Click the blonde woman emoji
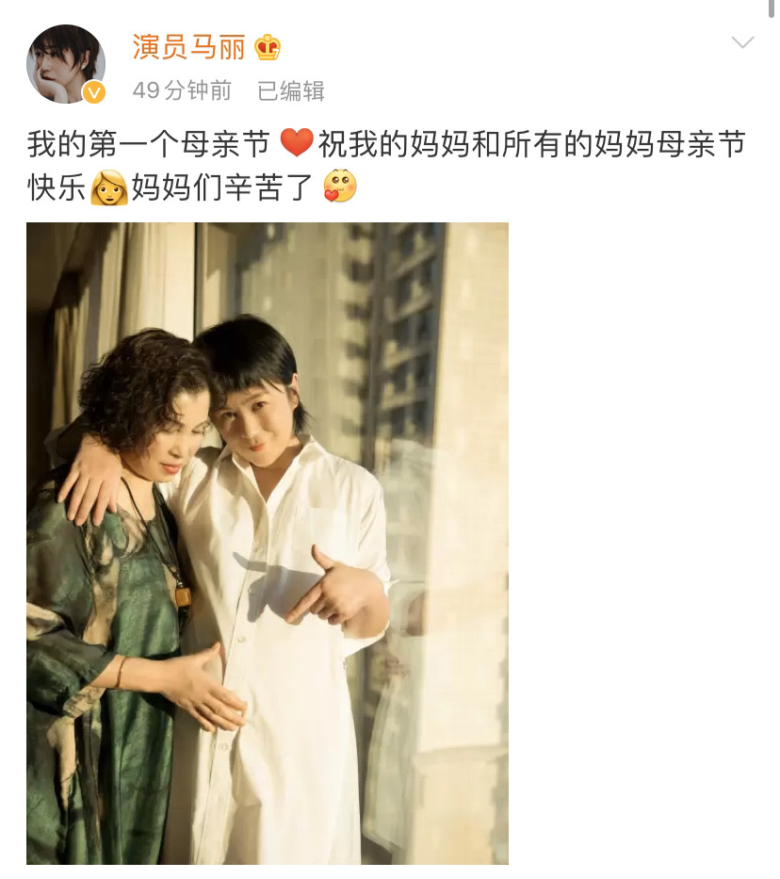The image size is (780, 879). [110, 187]
